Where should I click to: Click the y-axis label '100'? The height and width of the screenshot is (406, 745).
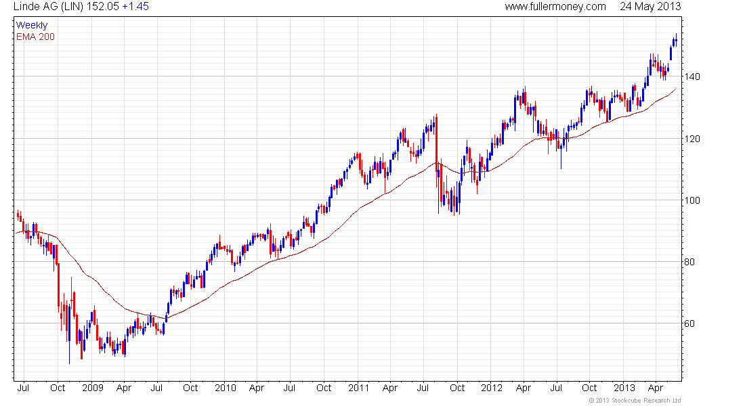(692, 200)
